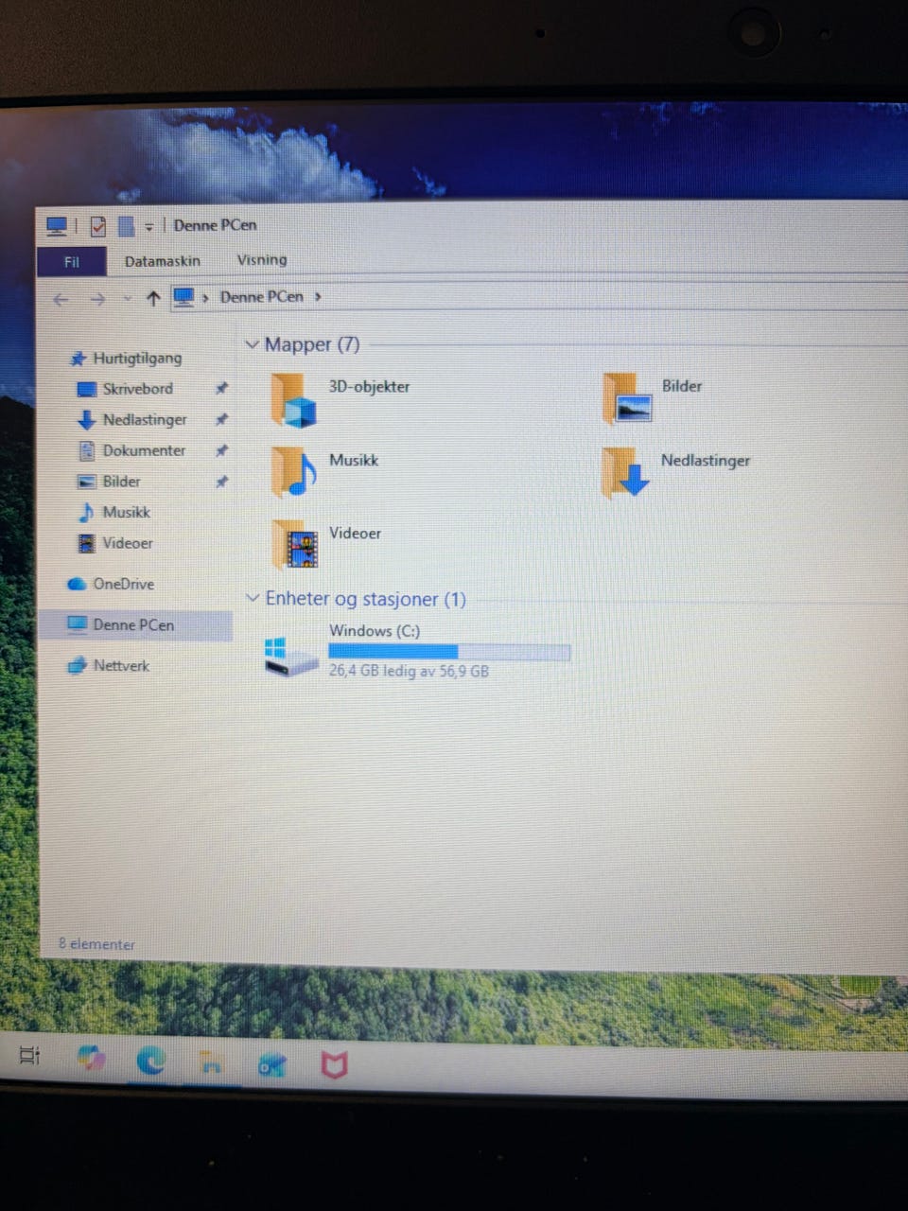The image size is (908, 1211).
Task: Select the Bilder folder icon under Mapper
Action: point(626,397)
